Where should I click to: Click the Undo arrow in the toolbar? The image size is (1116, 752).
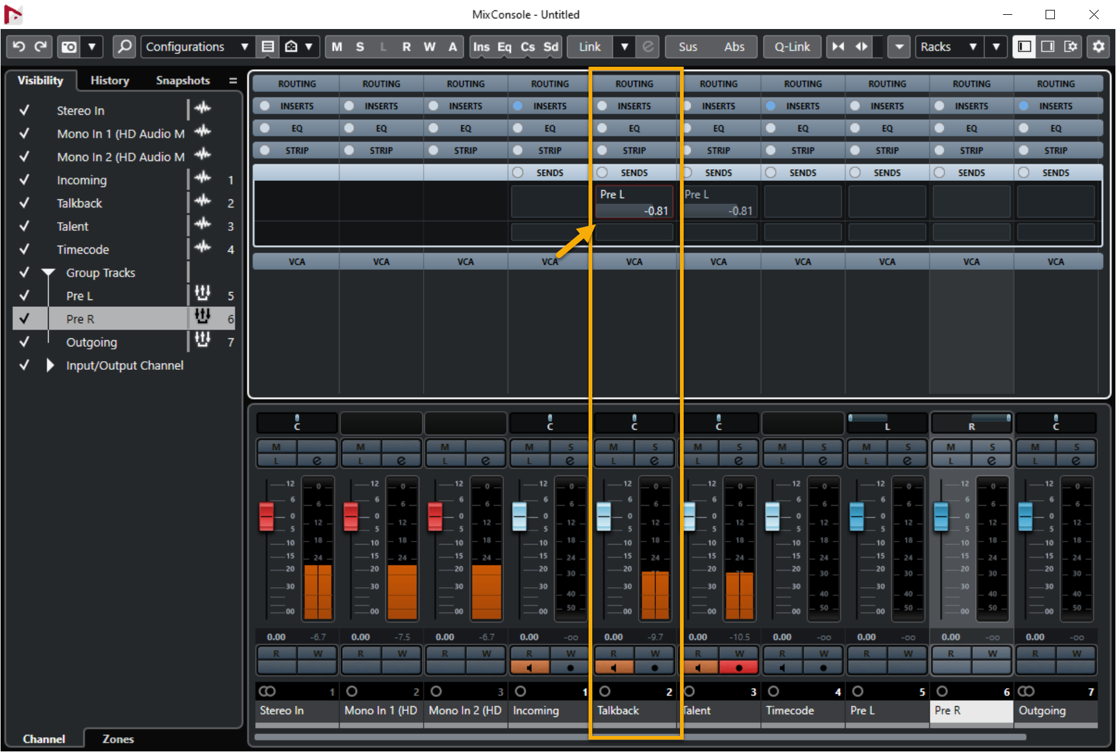(x=19, y=47)
